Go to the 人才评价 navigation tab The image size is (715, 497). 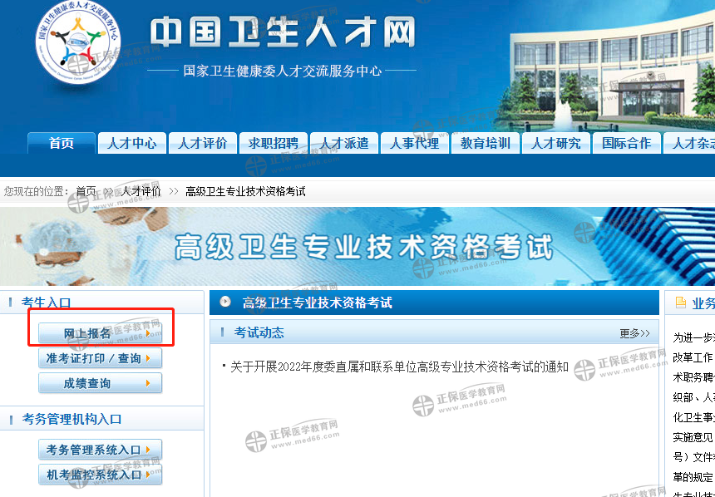202,143
